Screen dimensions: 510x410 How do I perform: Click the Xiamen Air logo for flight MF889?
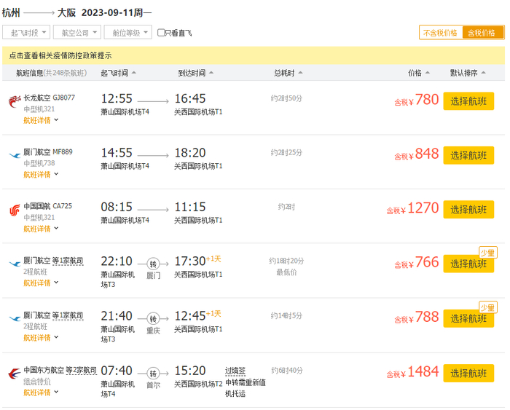15,155
